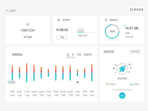Click the 最佳网络 best network label

122,79
